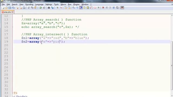Collapse fold marker at line 15
Image resolution: width=173 pixels, height=97 pixels.
point(13,27)
